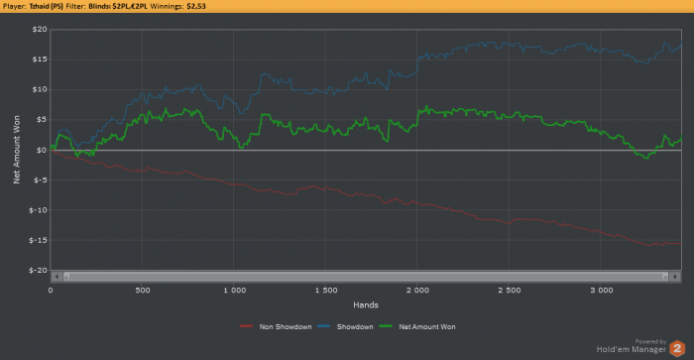The width and height of the screenshot is (694, 360).
Task: Click the chart scrollbar left arrow
Action: (57, 277)
